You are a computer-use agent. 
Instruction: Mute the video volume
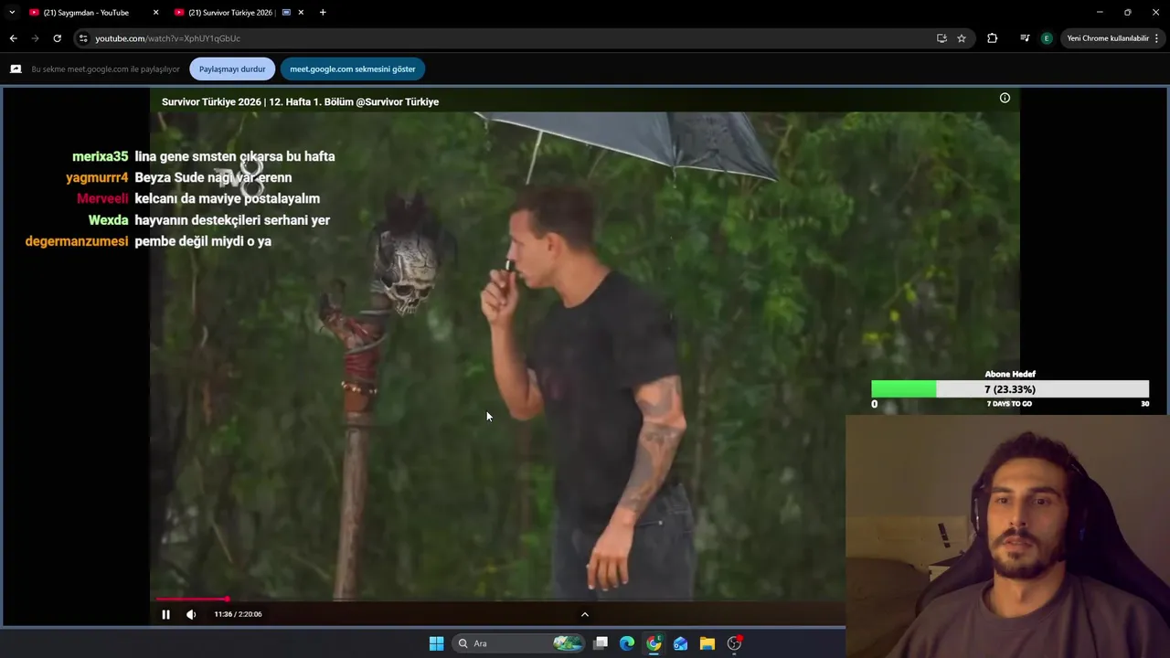[x=191, y=614]
